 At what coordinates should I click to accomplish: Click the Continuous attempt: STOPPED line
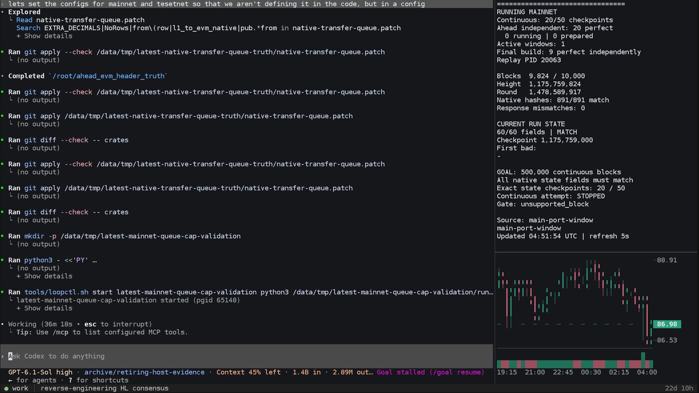click(x=551, y=196)
